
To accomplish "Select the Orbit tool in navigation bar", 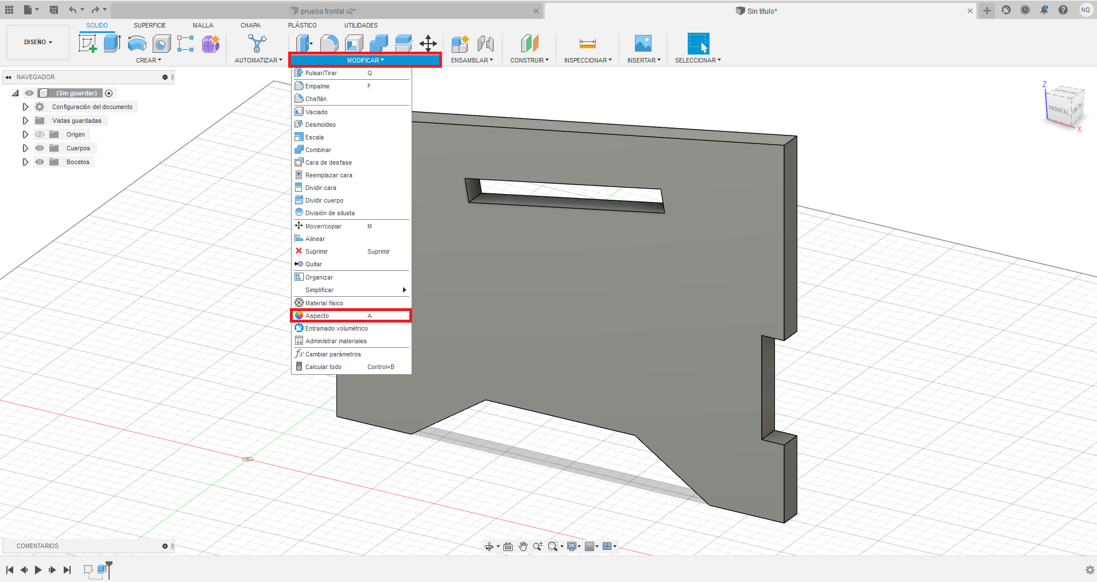I will coord(489,546).
